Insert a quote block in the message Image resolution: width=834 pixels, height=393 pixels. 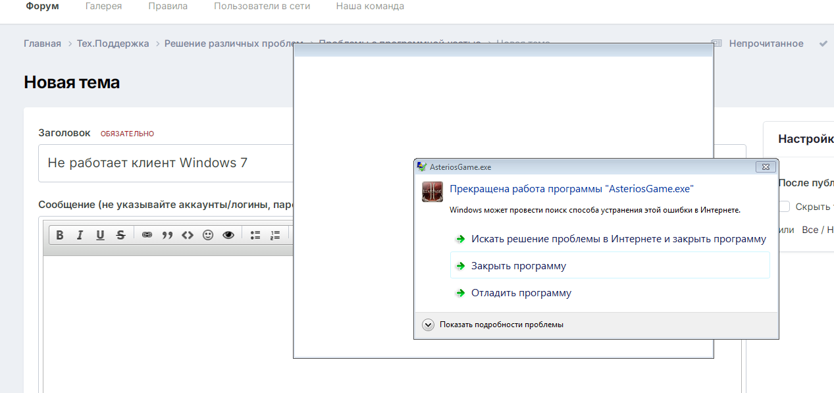[x=167, y=235]
